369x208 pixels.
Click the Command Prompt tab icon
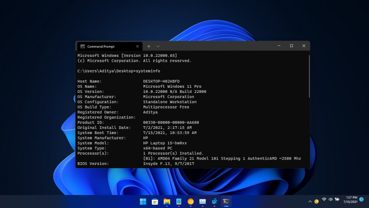(83, 47)
